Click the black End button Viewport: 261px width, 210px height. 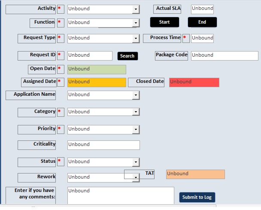coord(202,22)
